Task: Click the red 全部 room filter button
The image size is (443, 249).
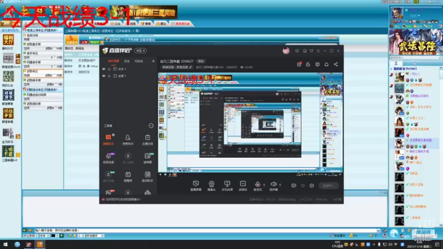Action: pyautogui.click(x=85, y=42)
